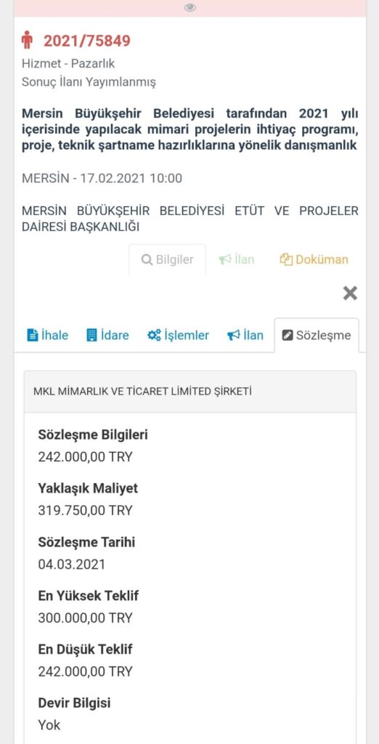Switch to the İhale tab

pyautogui.click(x=47, y=335)
